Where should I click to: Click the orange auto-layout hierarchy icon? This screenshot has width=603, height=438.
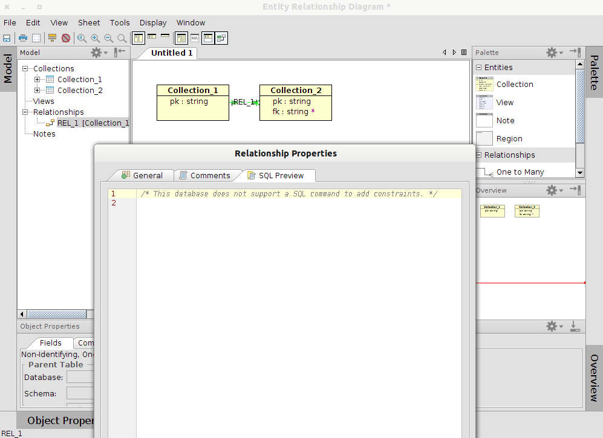coord(52,38)
